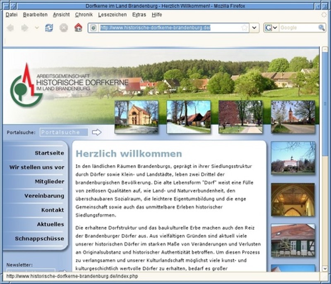
Task: Click the Newsletter label
Action: click(19, 265)
